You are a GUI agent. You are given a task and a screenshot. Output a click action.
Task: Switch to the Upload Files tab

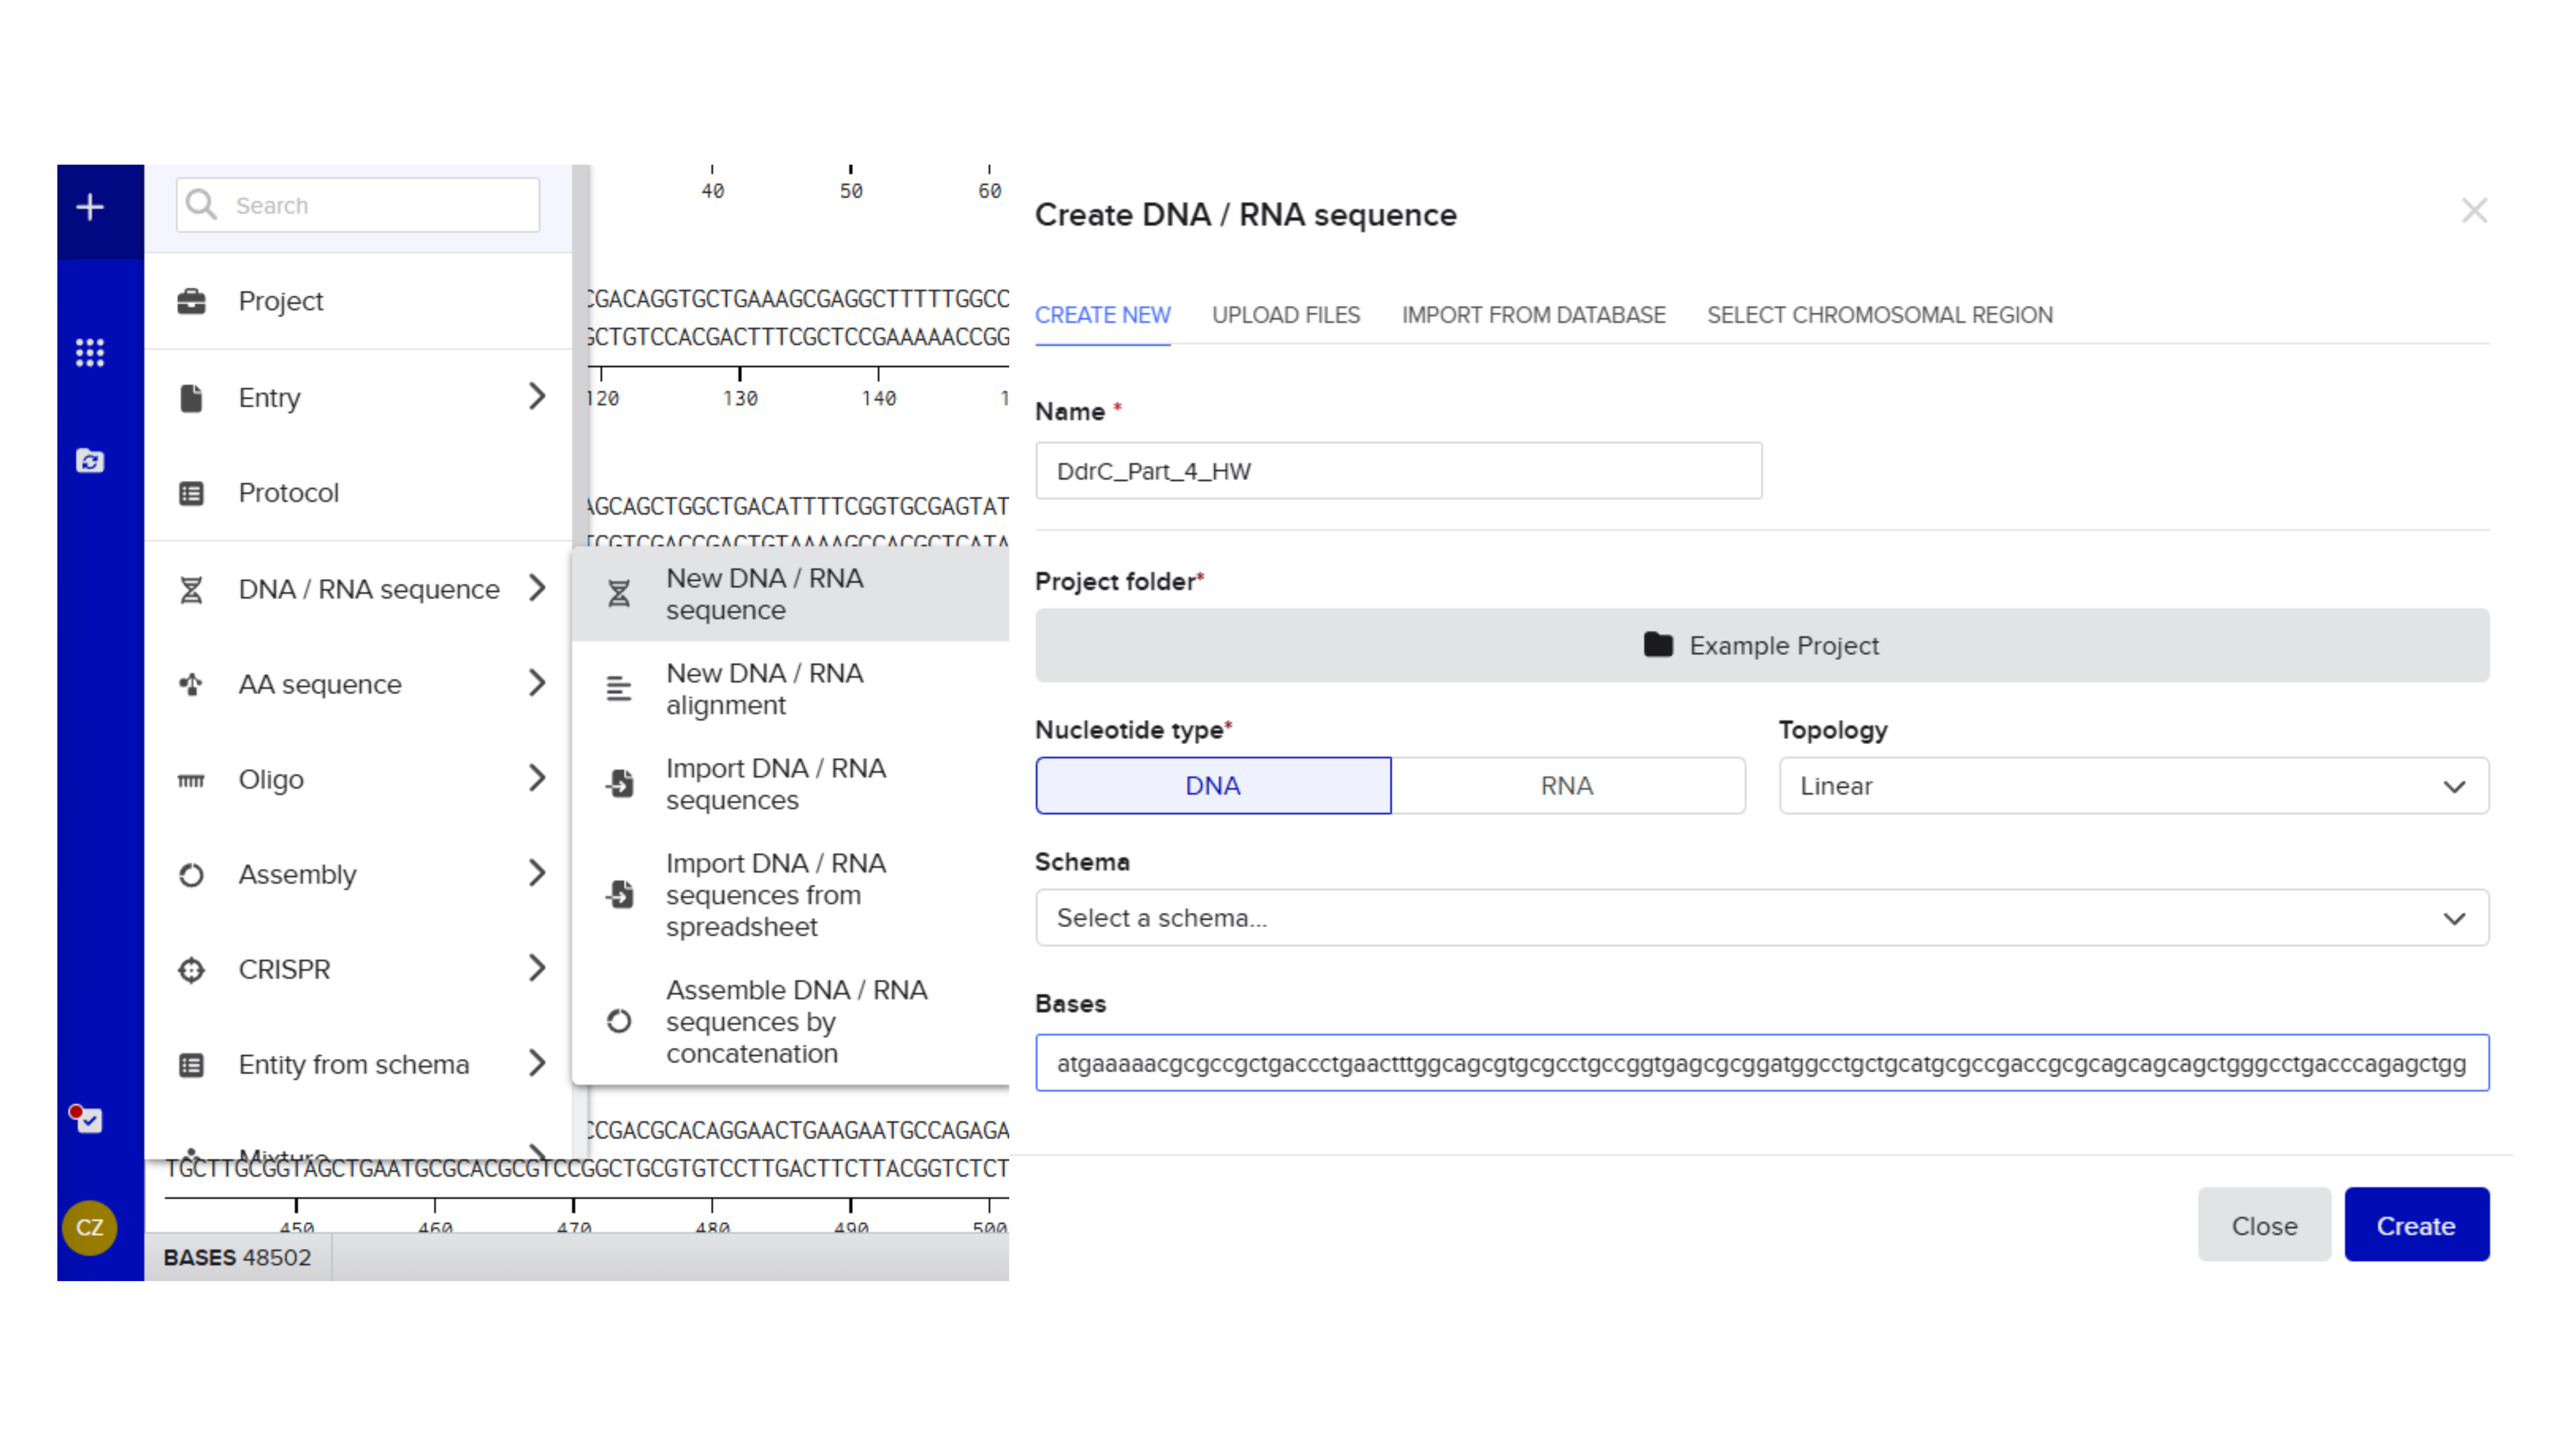pos(1285,315)
